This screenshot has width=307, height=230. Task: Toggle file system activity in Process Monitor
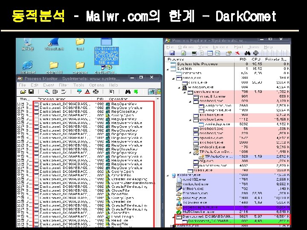(159, 92)
